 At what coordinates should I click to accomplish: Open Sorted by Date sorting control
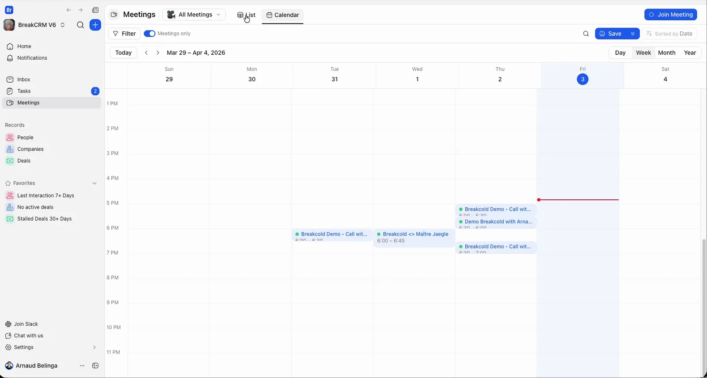669,34
